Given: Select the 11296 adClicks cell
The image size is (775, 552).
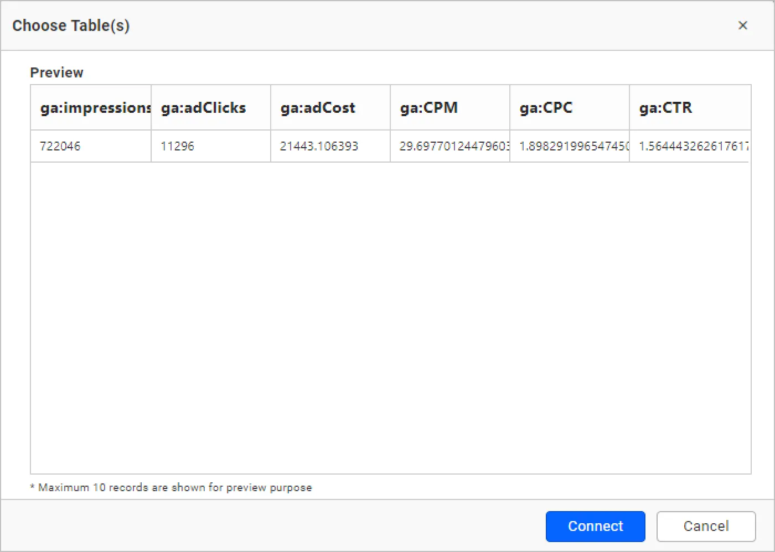Looking at the screenshot, I should [210, 147].
